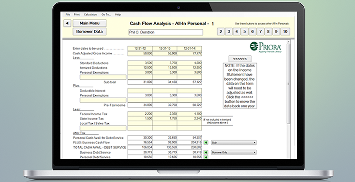Click State Income Tax 1,750 field

click(x=164, y=118)
